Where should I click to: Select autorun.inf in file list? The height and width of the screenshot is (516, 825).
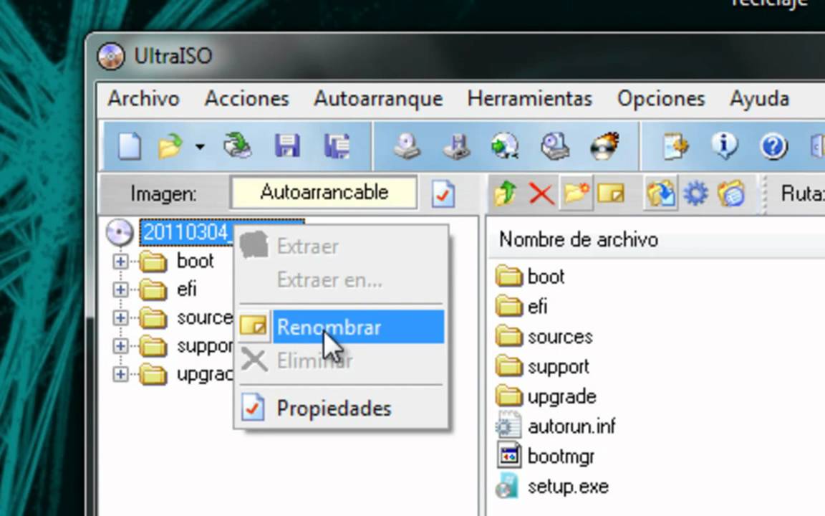(x=571, y=426)
